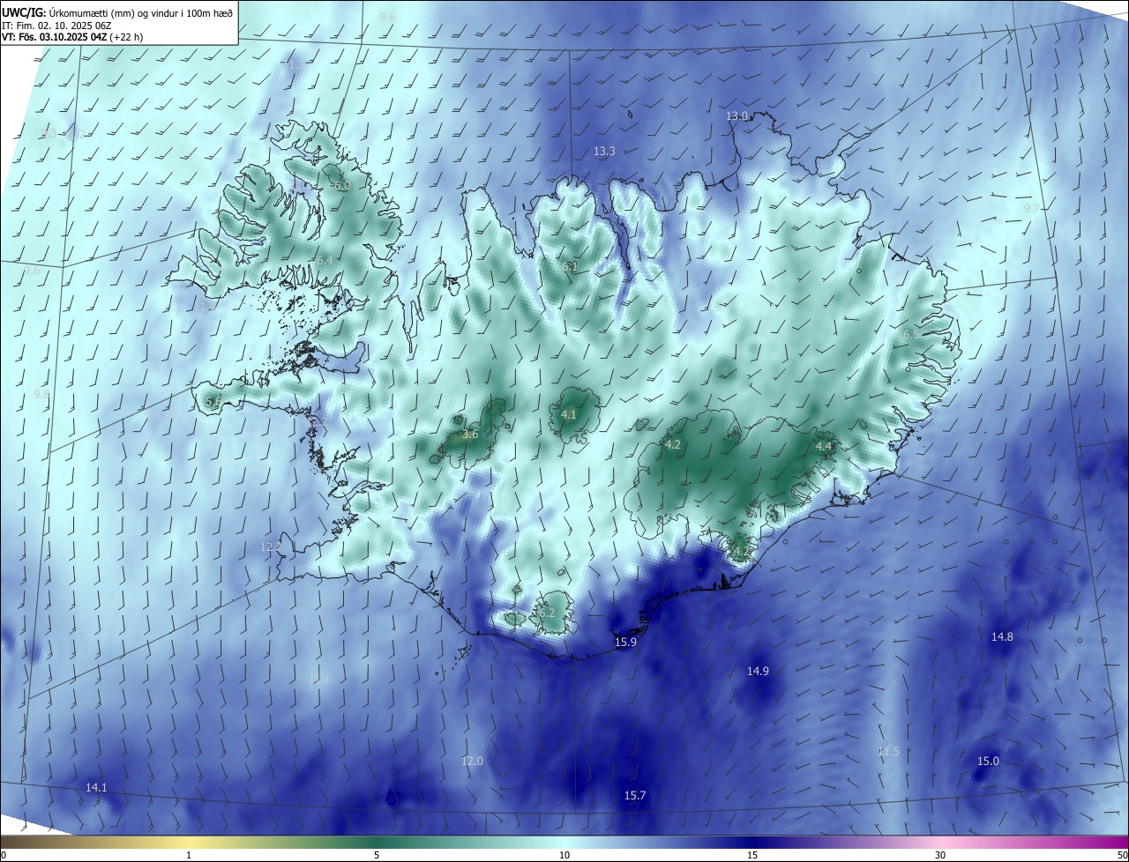Click the 9.8 value label

[41, 394]
